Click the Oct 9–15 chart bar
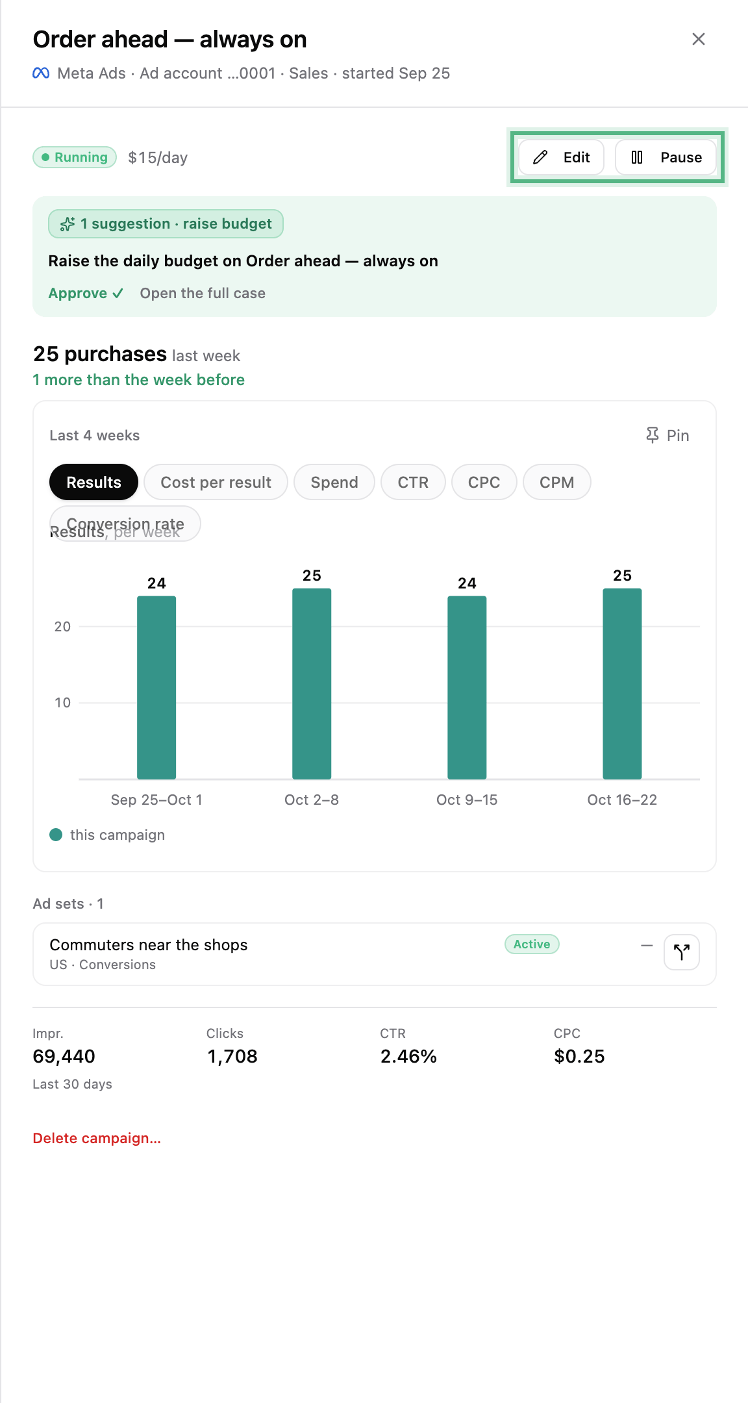This screenshot has width=748, height=1403. (467, 687)
